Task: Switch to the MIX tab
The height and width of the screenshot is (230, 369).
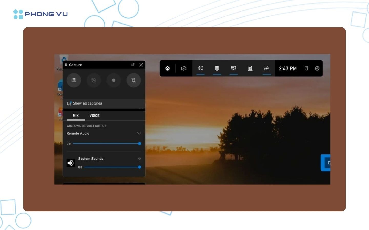Action: (x=76, y=116)
